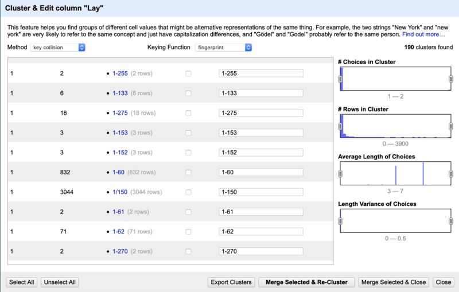Click the Unselect All button
Image resolution: width=459 pixels, height=292 pixels.
(60, 282)
